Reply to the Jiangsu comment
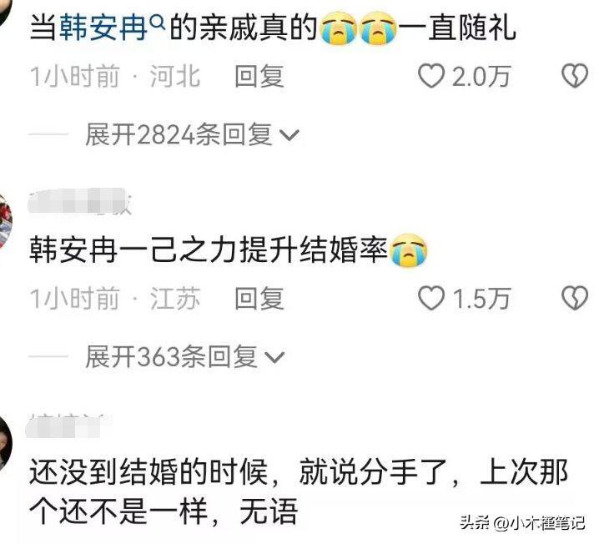The image size is (599, 544). click(x=259, y=299)
